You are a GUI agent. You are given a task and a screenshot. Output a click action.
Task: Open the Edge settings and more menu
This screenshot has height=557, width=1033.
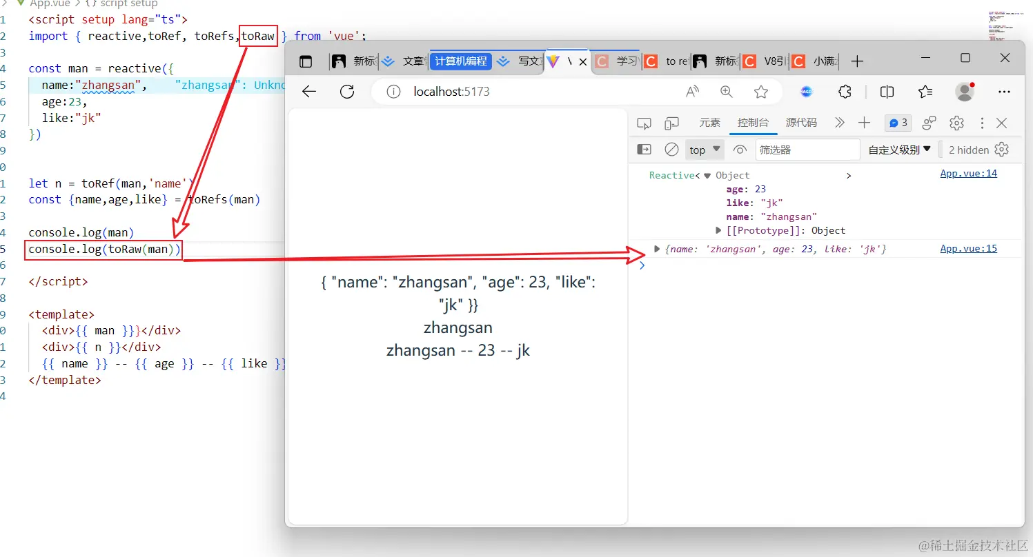[1005, 92]
